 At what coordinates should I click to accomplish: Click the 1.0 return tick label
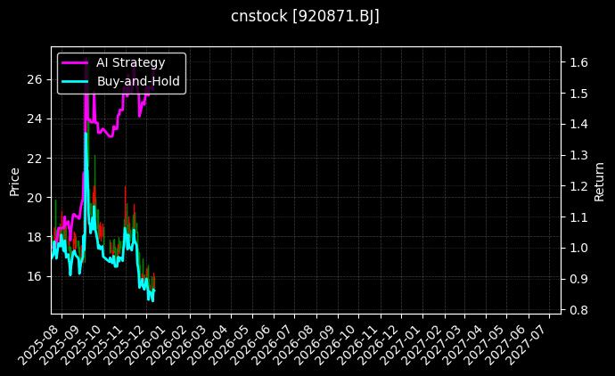pos(578,248)
